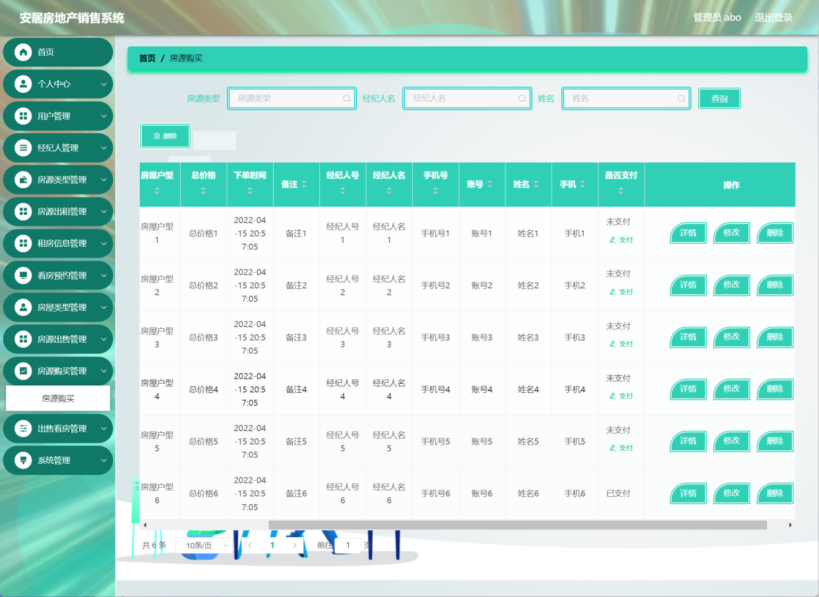The width and height of the screenshot is (819, 597).
Task: Click the 经纪人管理 list icon
Action: pyautogui.click(x=22, y=148)
